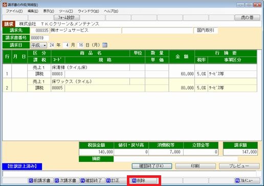The height and width of the screenshot is (186, 264).
Task: Click the month field showing 4
Action: [66, 45]
